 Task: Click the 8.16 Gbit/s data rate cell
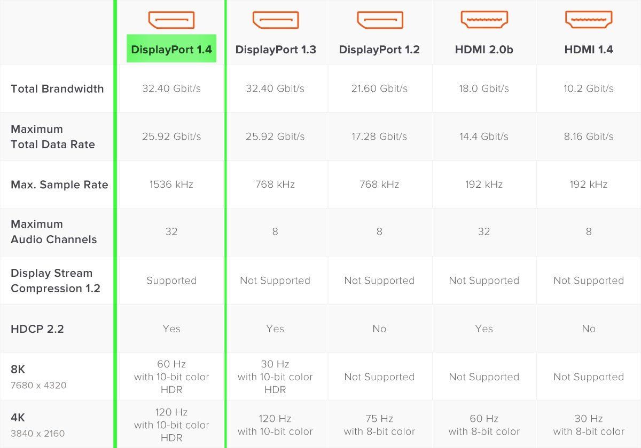[x=589, y=137]
